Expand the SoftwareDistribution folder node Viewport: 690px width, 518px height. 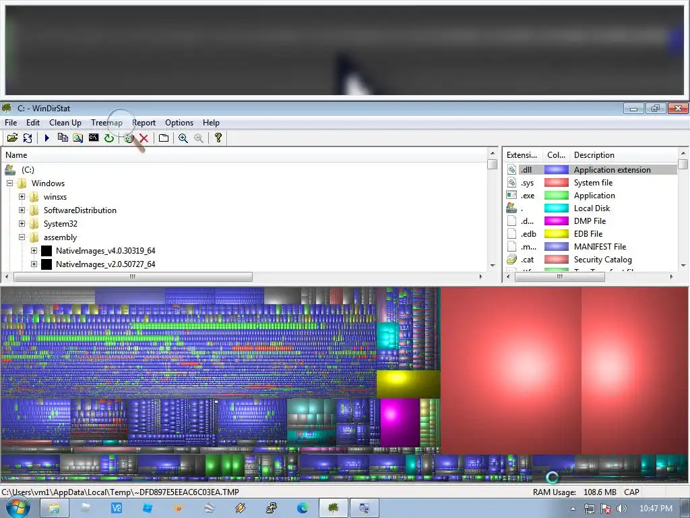coord(22,210)
